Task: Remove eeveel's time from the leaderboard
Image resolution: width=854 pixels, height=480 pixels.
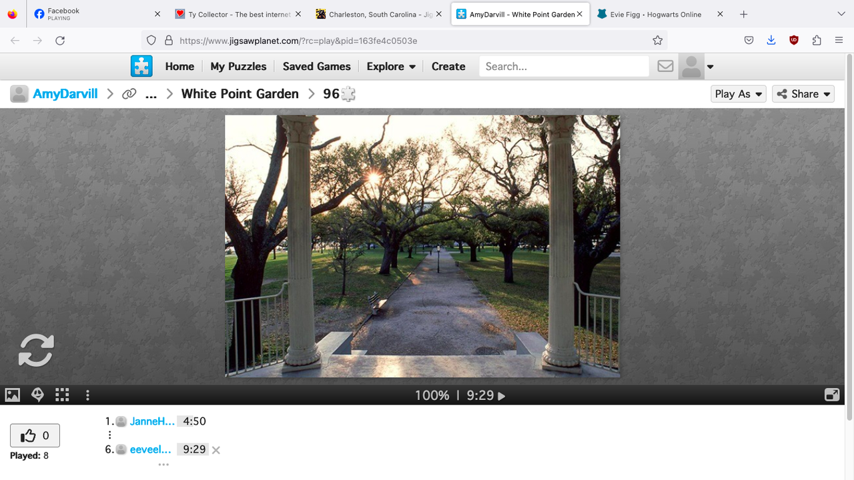Action: [215, 449]
